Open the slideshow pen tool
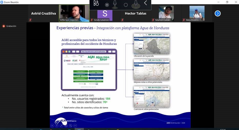The image size is (239, 130). point(61,126)
